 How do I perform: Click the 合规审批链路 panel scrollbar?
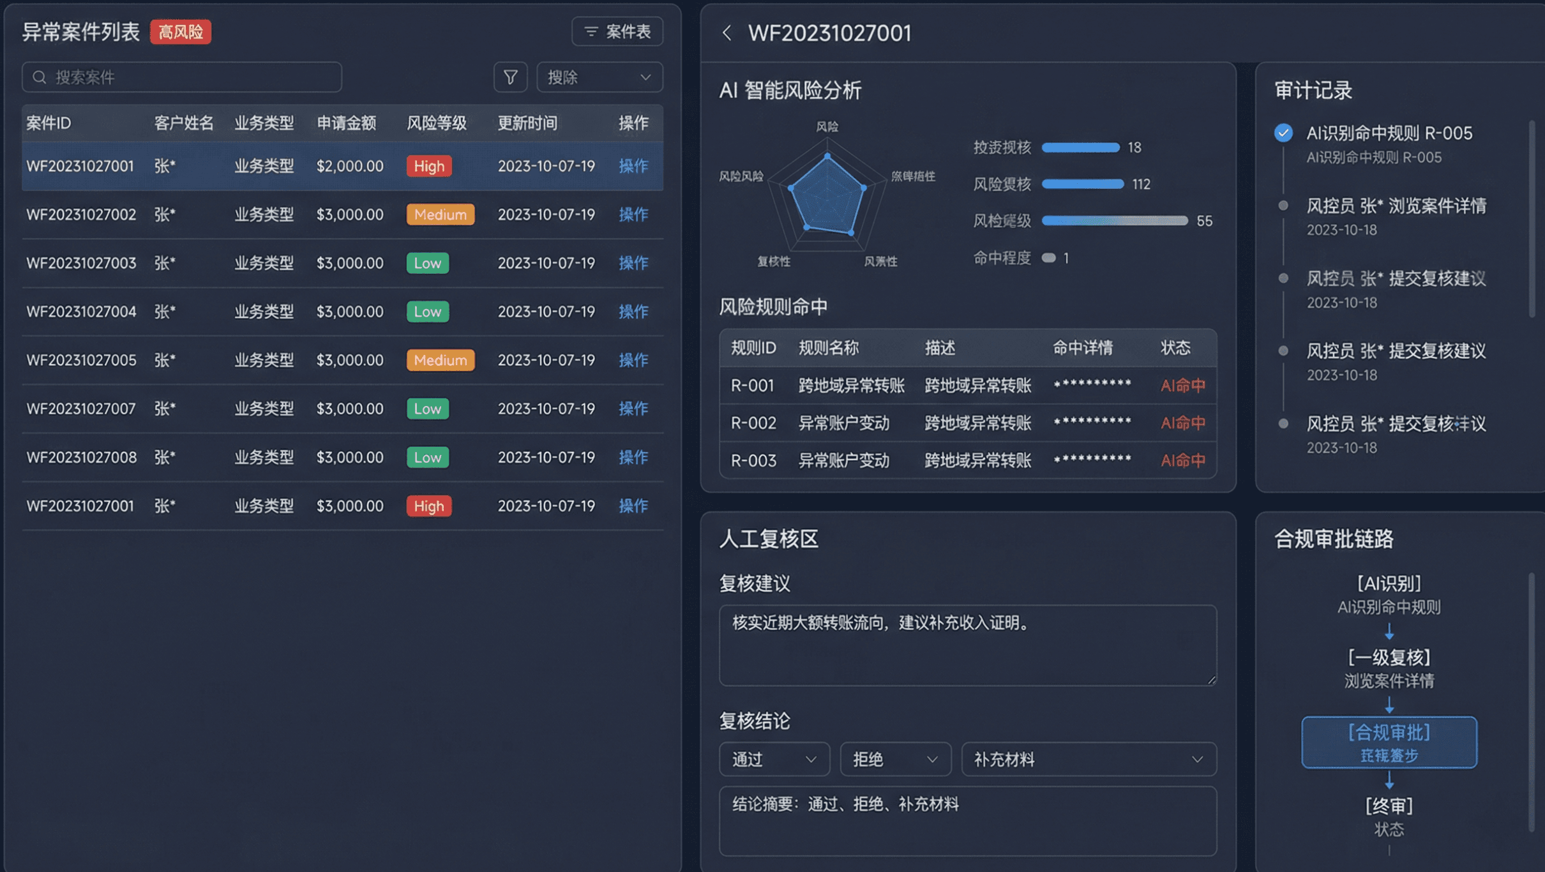pyautogui.click(x=1532, y=702)
